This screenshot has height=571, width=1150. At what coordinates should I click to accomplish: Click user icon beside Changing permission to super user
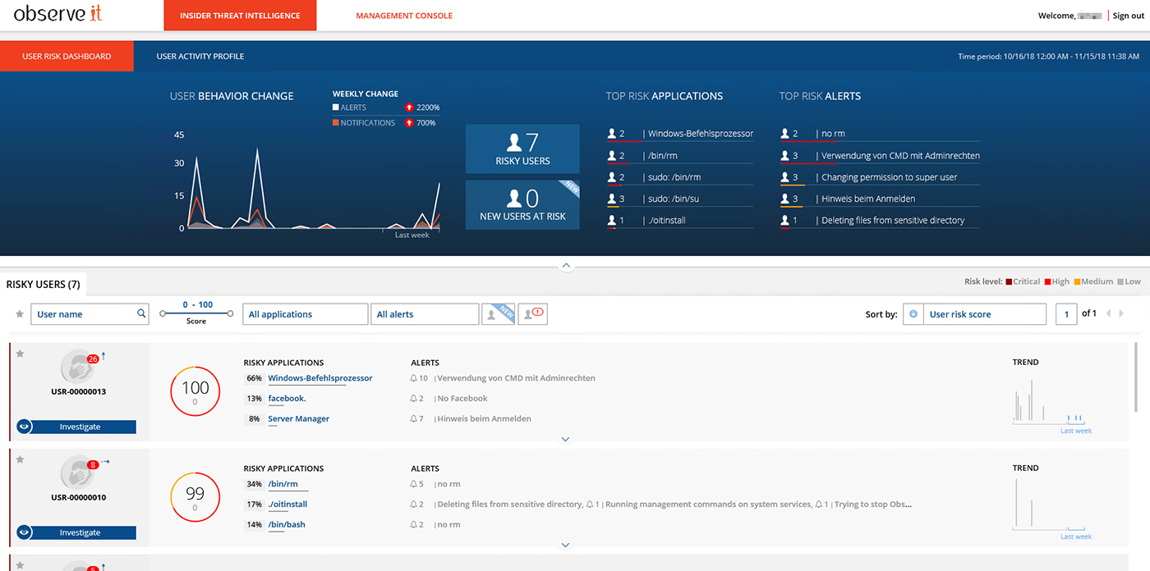pos(784,177)
